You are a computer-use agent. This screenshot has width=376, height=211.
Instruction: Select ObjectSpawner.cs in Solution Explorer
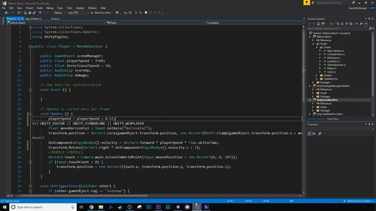[336, 65]
